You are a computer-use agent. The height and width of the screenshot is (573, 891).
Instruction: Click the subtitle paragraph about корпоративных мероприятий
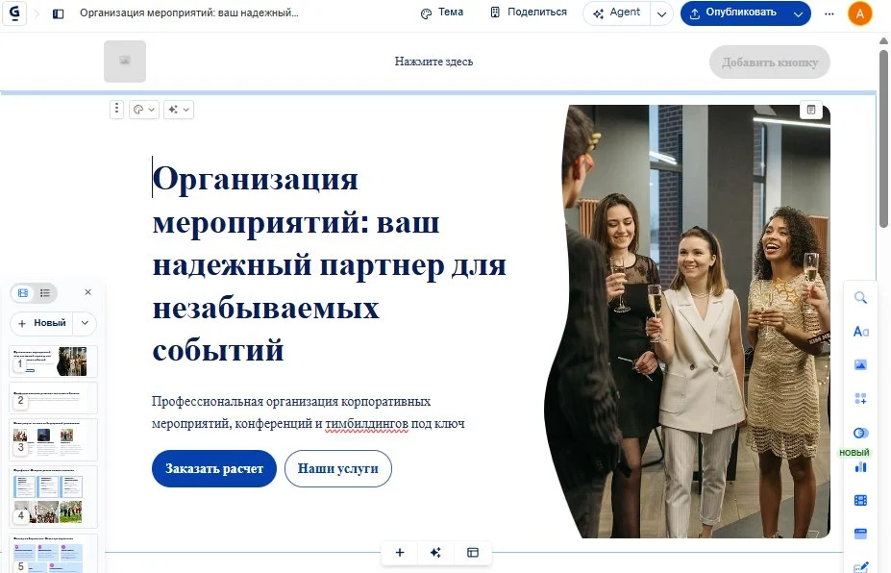(309, 412)
